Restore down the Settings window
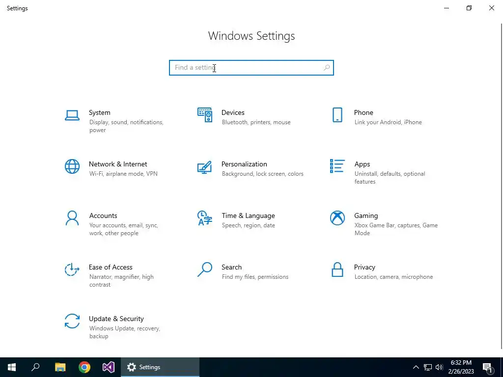503x377 pixels. [x=469, y=8]
